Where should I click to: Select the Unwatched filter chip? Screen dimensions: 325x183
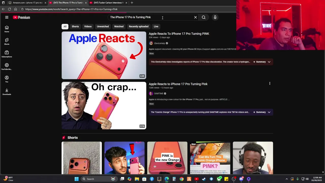click(103, 26)
